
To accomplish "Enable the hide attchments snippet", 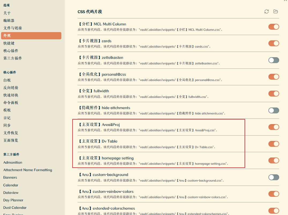I will [274, 110].
